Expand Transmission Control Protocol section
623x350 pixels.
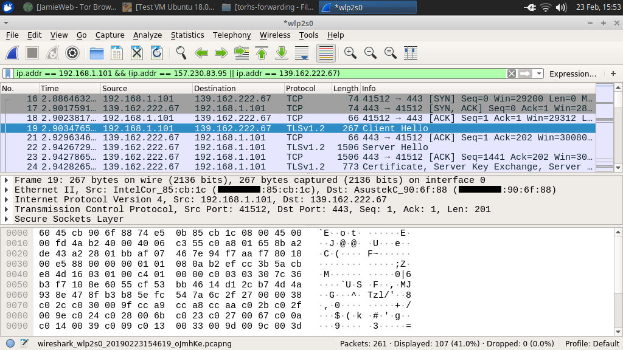[x=6, y=209]
